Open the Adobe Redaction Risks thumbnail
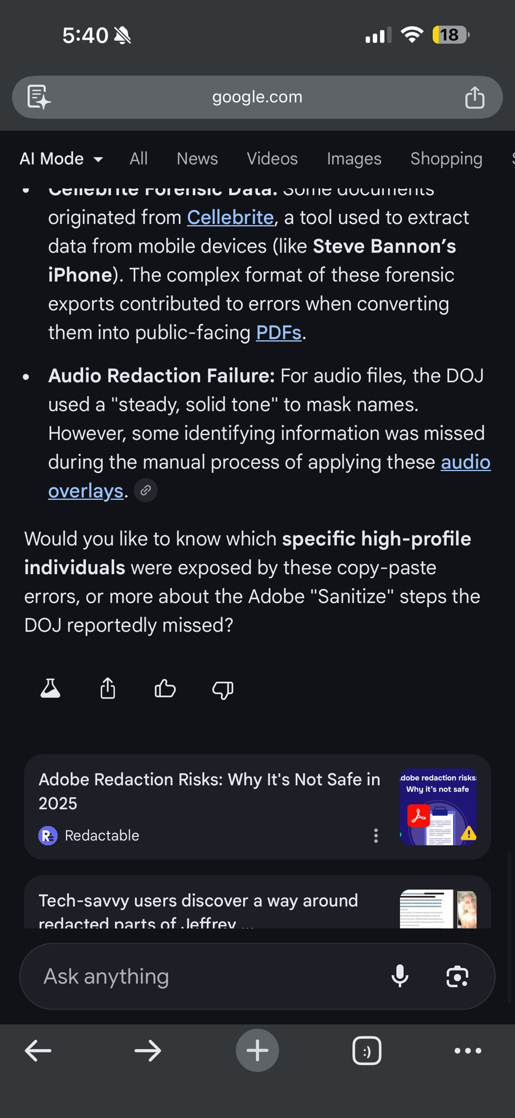Viewport: 515px width, 1118px height. [x=438, y=807]
